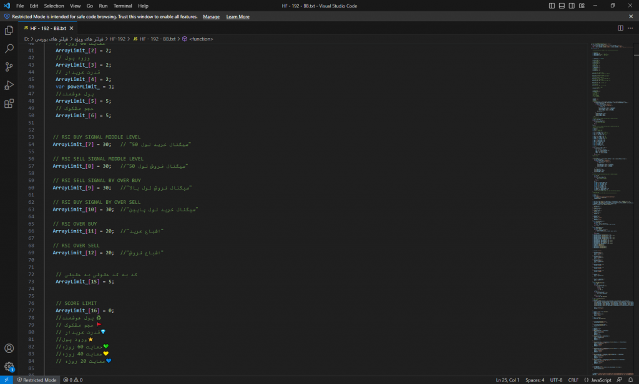Screen dimensions: 639x384
Task: Open the Explorer view in activity bar
Action: [9, 30]
